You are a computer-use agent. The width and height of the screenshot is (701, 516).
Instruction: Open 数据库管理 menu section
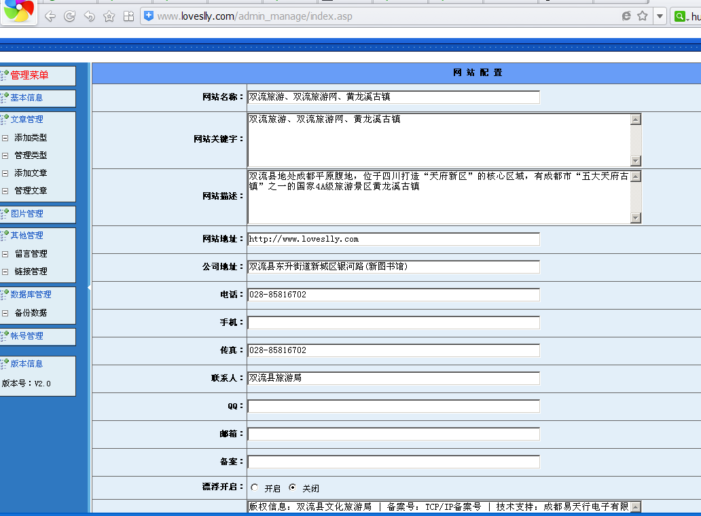[x=31, y=295]
